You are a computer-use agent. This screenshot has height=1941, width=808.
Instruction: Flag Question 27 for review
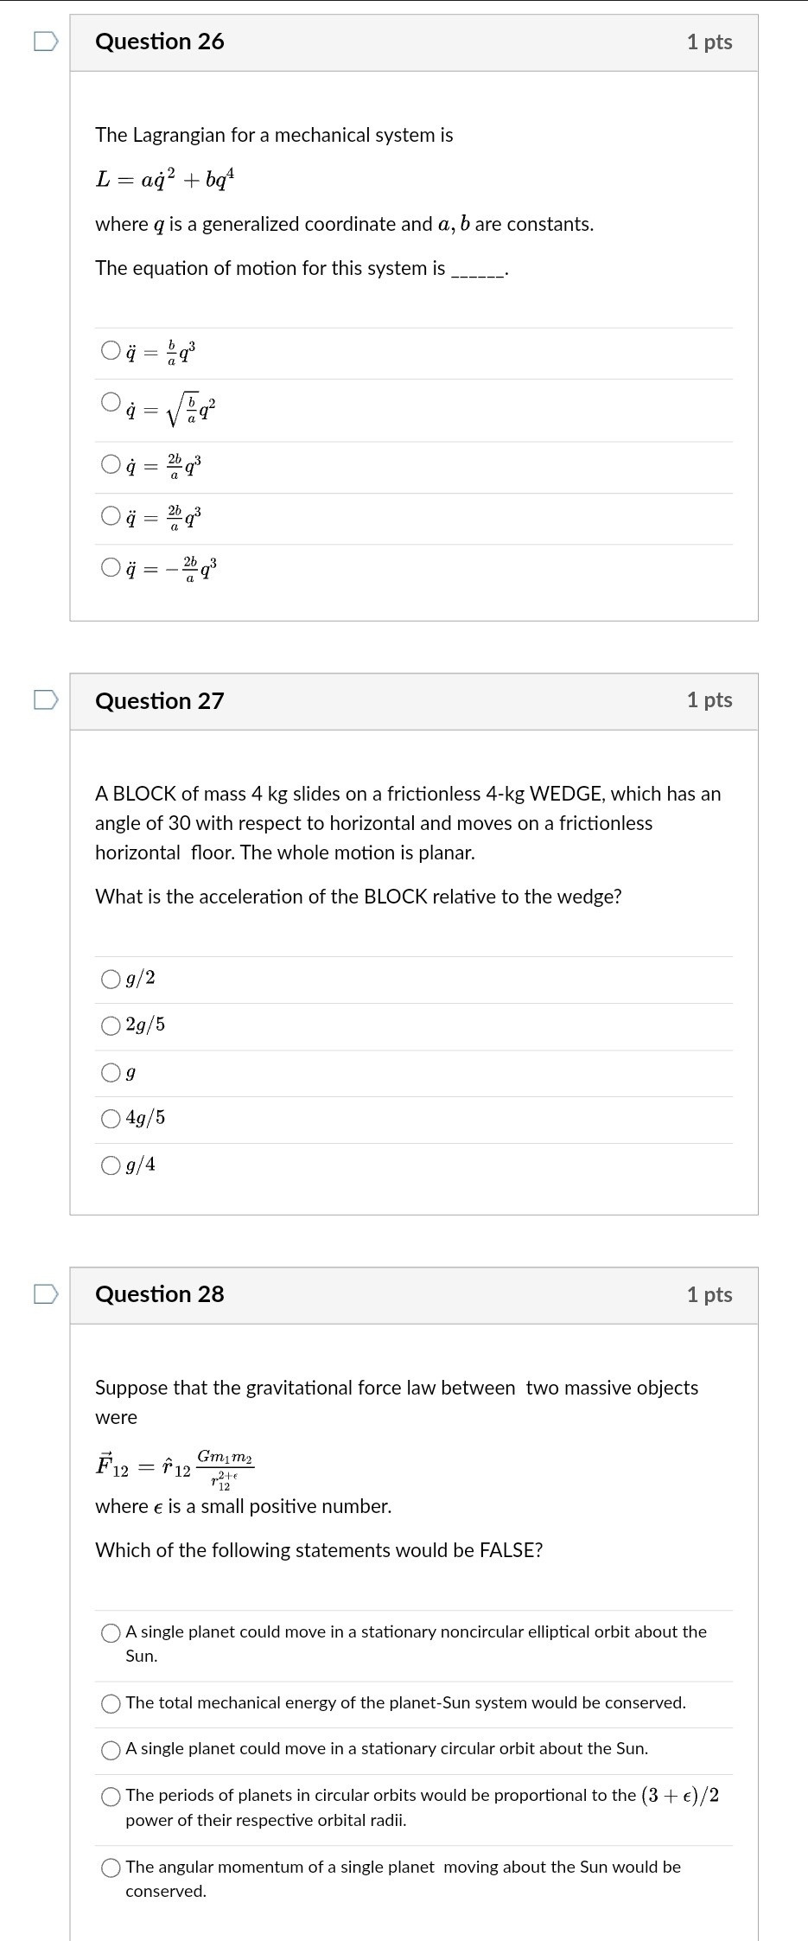[x=46, y=699]
